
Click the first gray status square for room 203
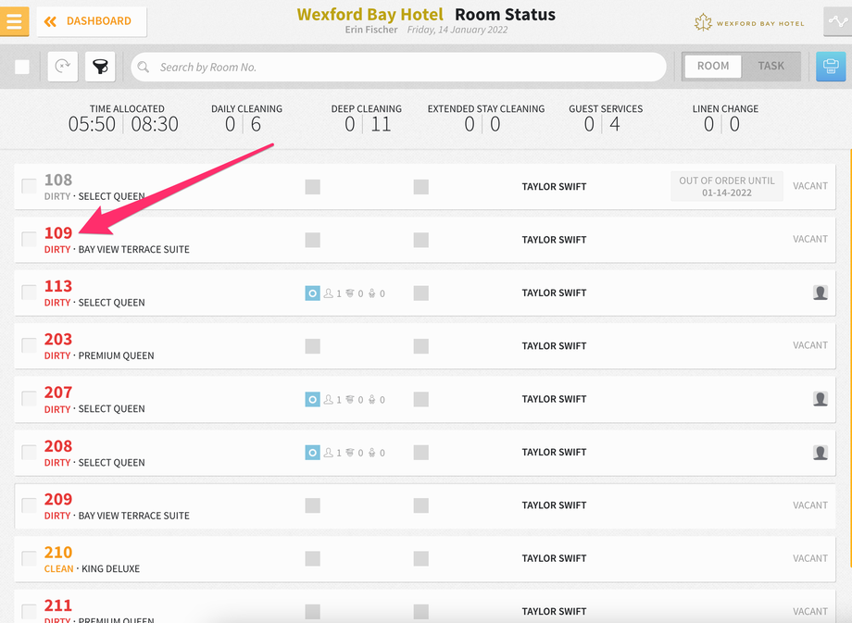(312, 346)
